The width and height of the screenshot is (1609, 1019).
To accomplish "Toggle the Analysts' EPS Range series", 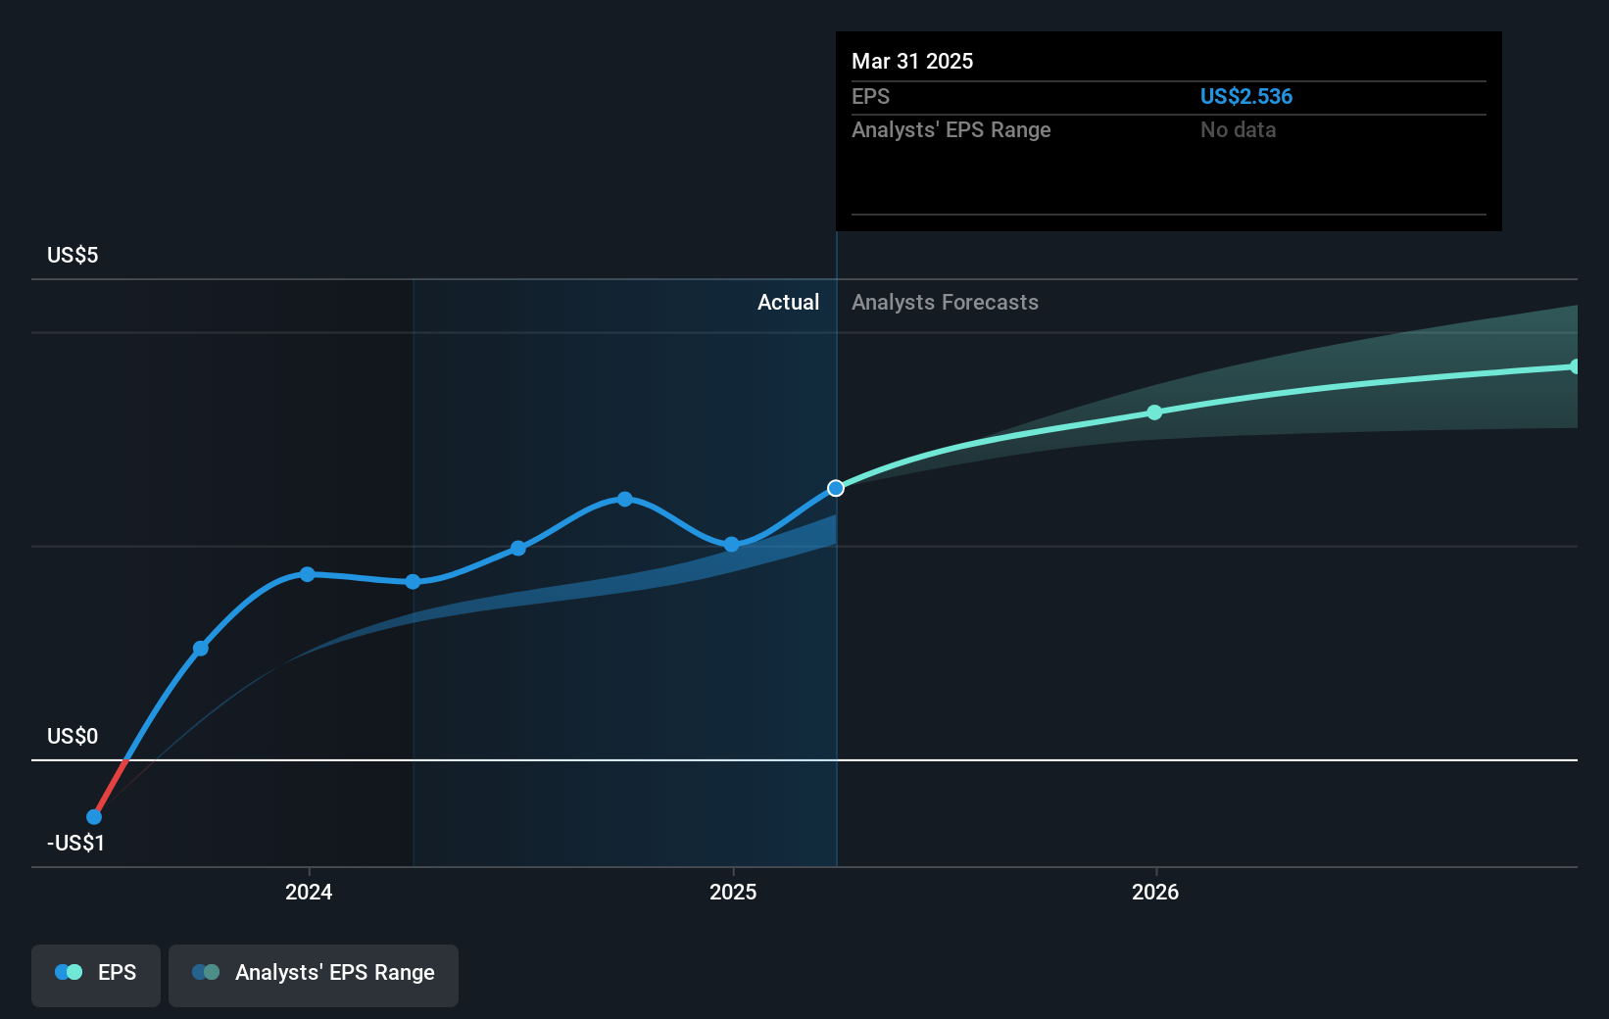I will 314,973.
